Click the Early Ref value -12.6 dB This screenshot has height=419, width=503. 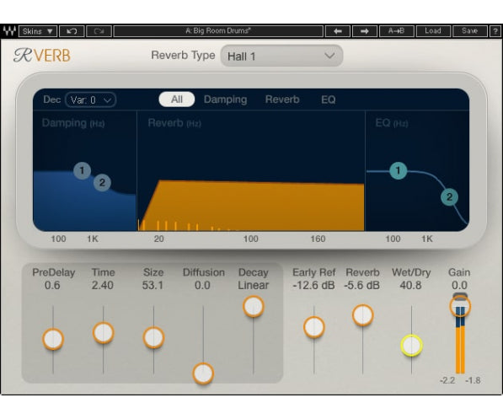tap(313, 285)
